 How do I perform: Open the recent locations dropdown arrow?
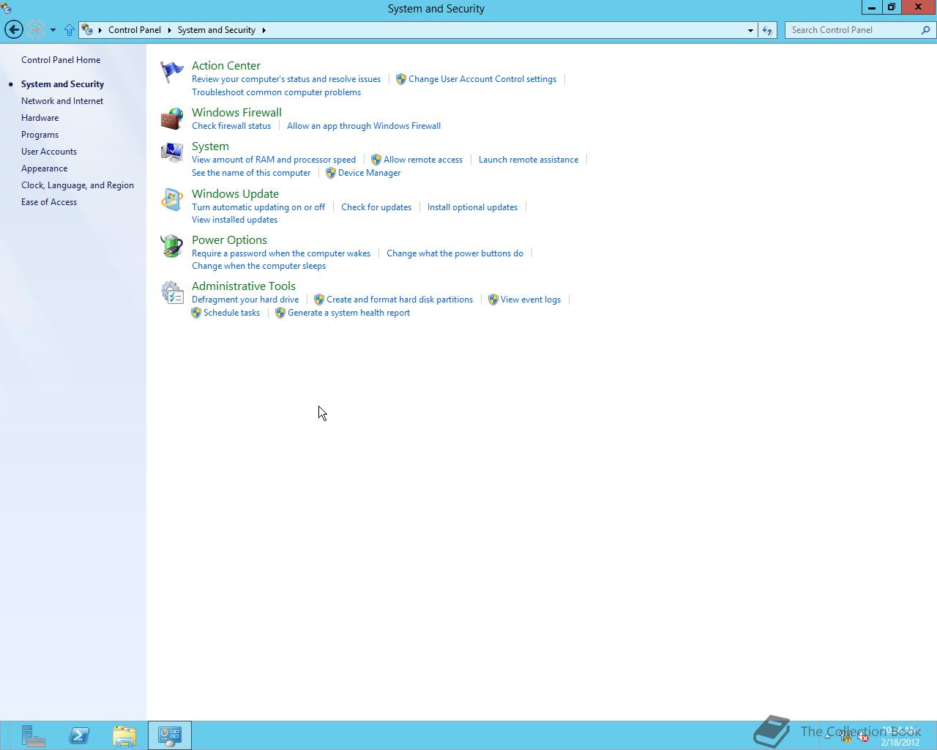click(x=53, y=30)
